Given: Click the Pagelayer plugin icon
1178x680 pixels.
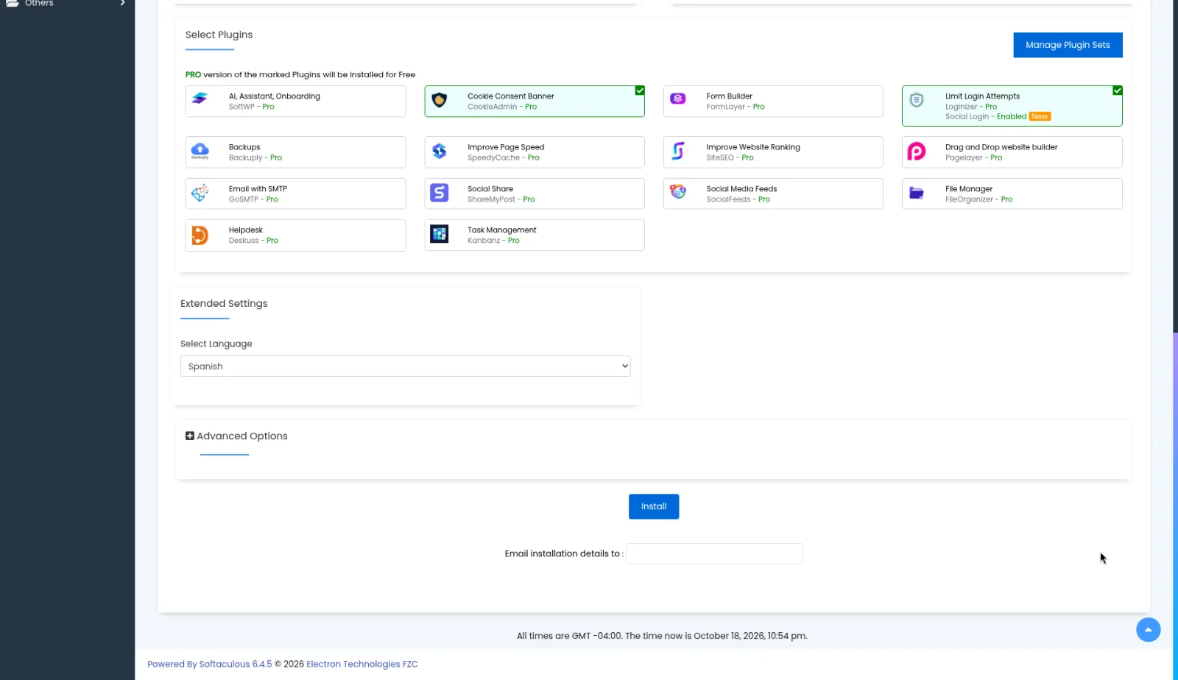Looking at the screenshot, I should pyautogui.click(x=917, y=152).
